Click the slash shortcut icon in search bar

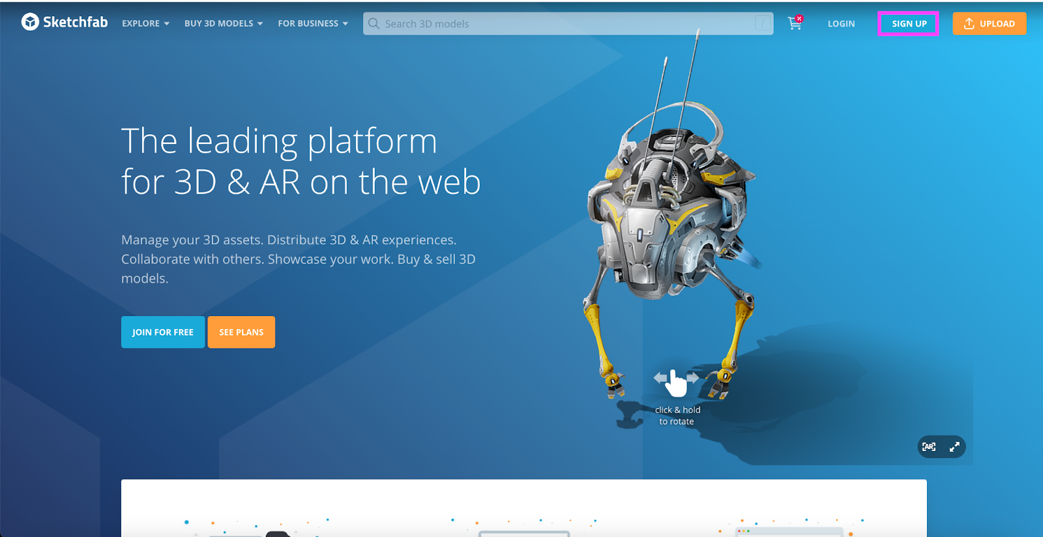(762, 23)
